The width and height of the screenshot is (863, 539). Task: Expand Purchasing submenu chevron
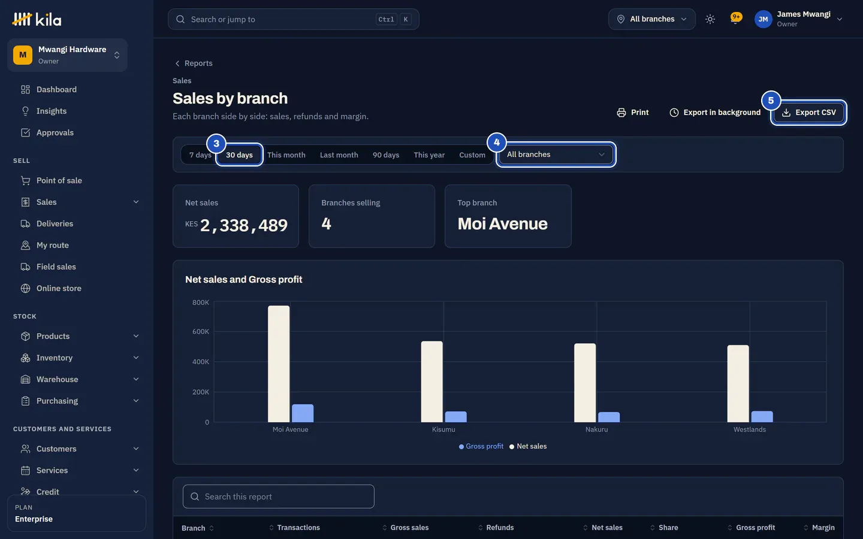[x=136, y=401]
